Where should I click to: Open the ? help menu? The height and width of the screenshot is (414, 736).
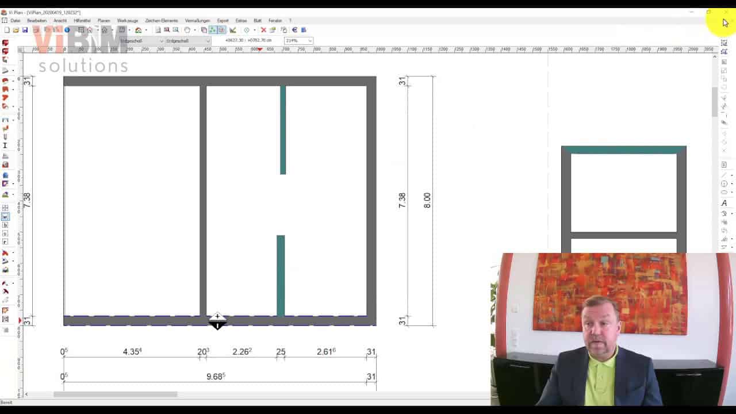coord(290,21)
